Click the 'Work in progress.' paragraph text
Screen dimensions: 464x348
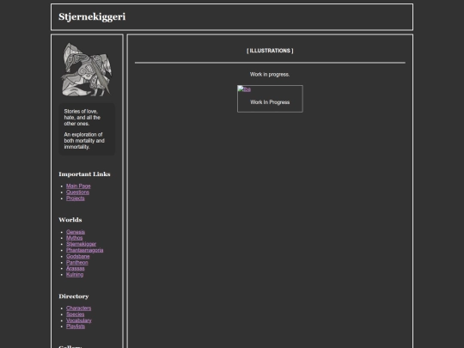270,75
